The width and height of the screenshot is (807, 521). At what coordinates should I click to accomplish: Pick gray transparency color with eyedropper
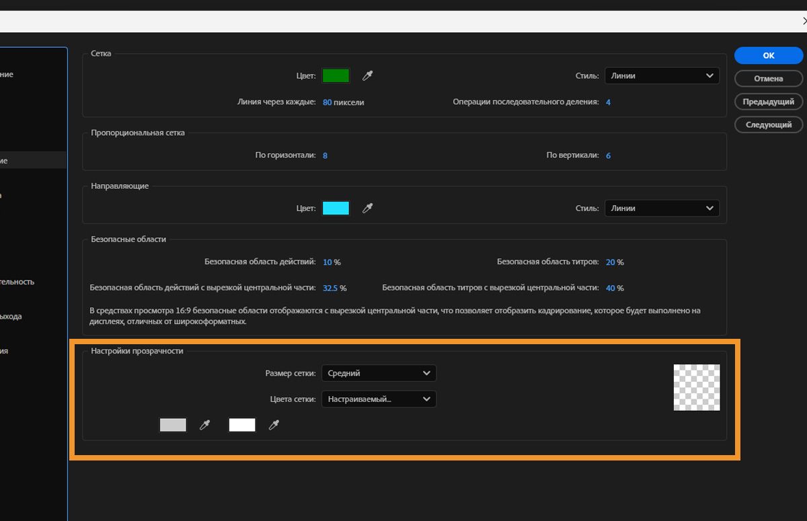pos(205,425)
